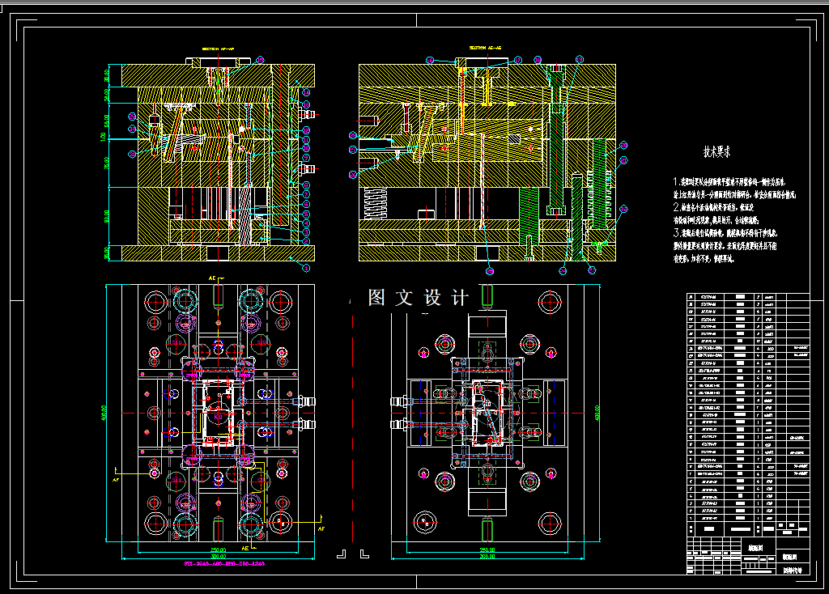Click balloon number 15 near the sprue bushing
Screen dimensions: 829x594
pos(260,60)
